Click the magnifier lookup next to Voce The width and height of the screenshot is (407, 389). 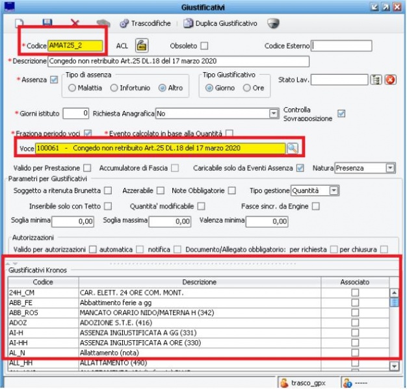click(x=293, y=149)
